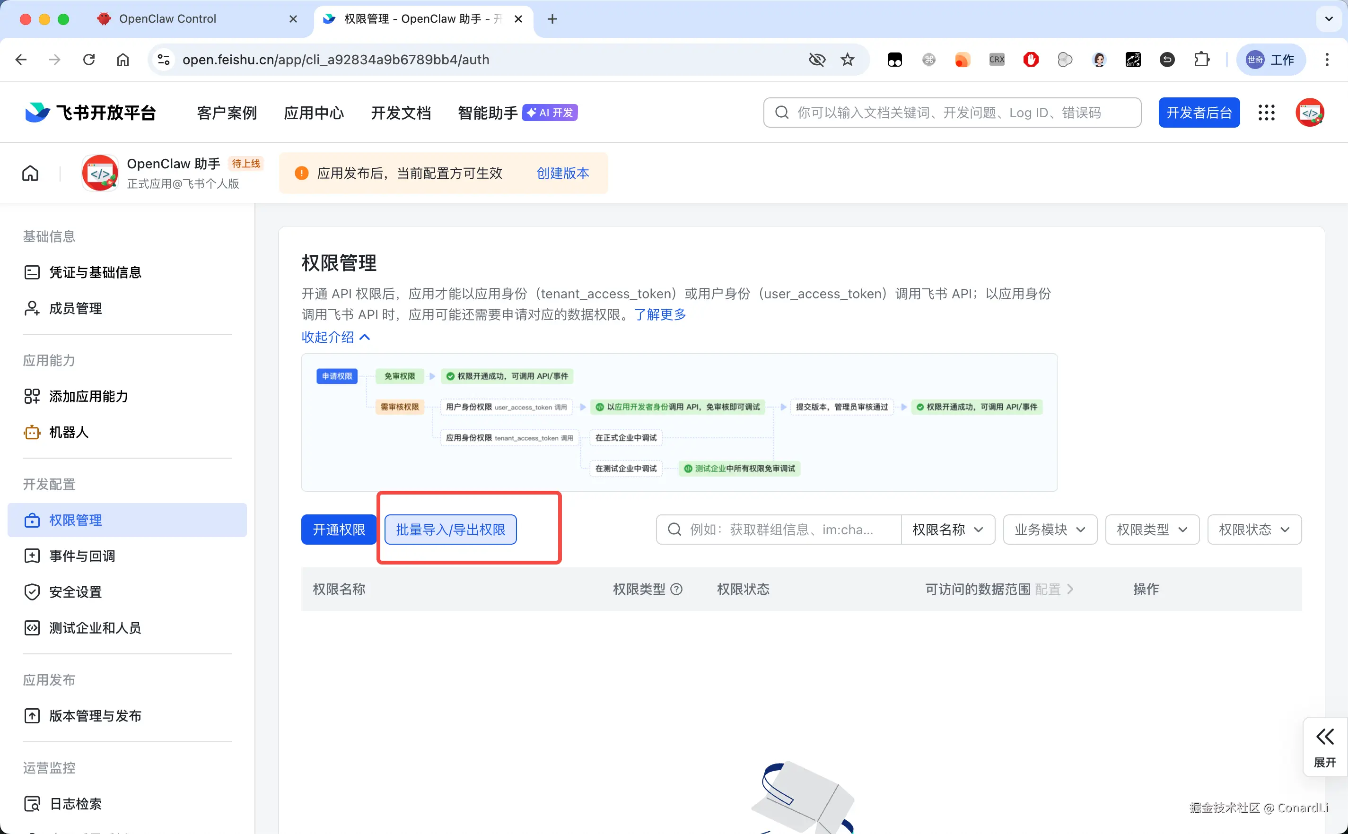
Task: Click the 权限类型 help question icon
Action: click(676, 589)
